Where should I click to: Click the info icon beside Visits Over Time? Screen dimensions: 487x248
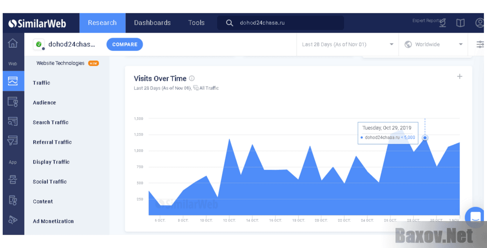click(x=192, y=78)
